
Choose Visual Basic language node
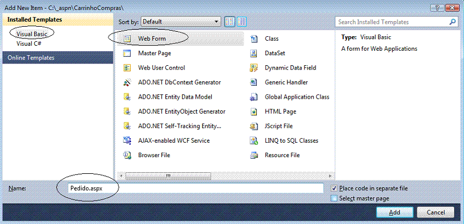coord(32,34)
